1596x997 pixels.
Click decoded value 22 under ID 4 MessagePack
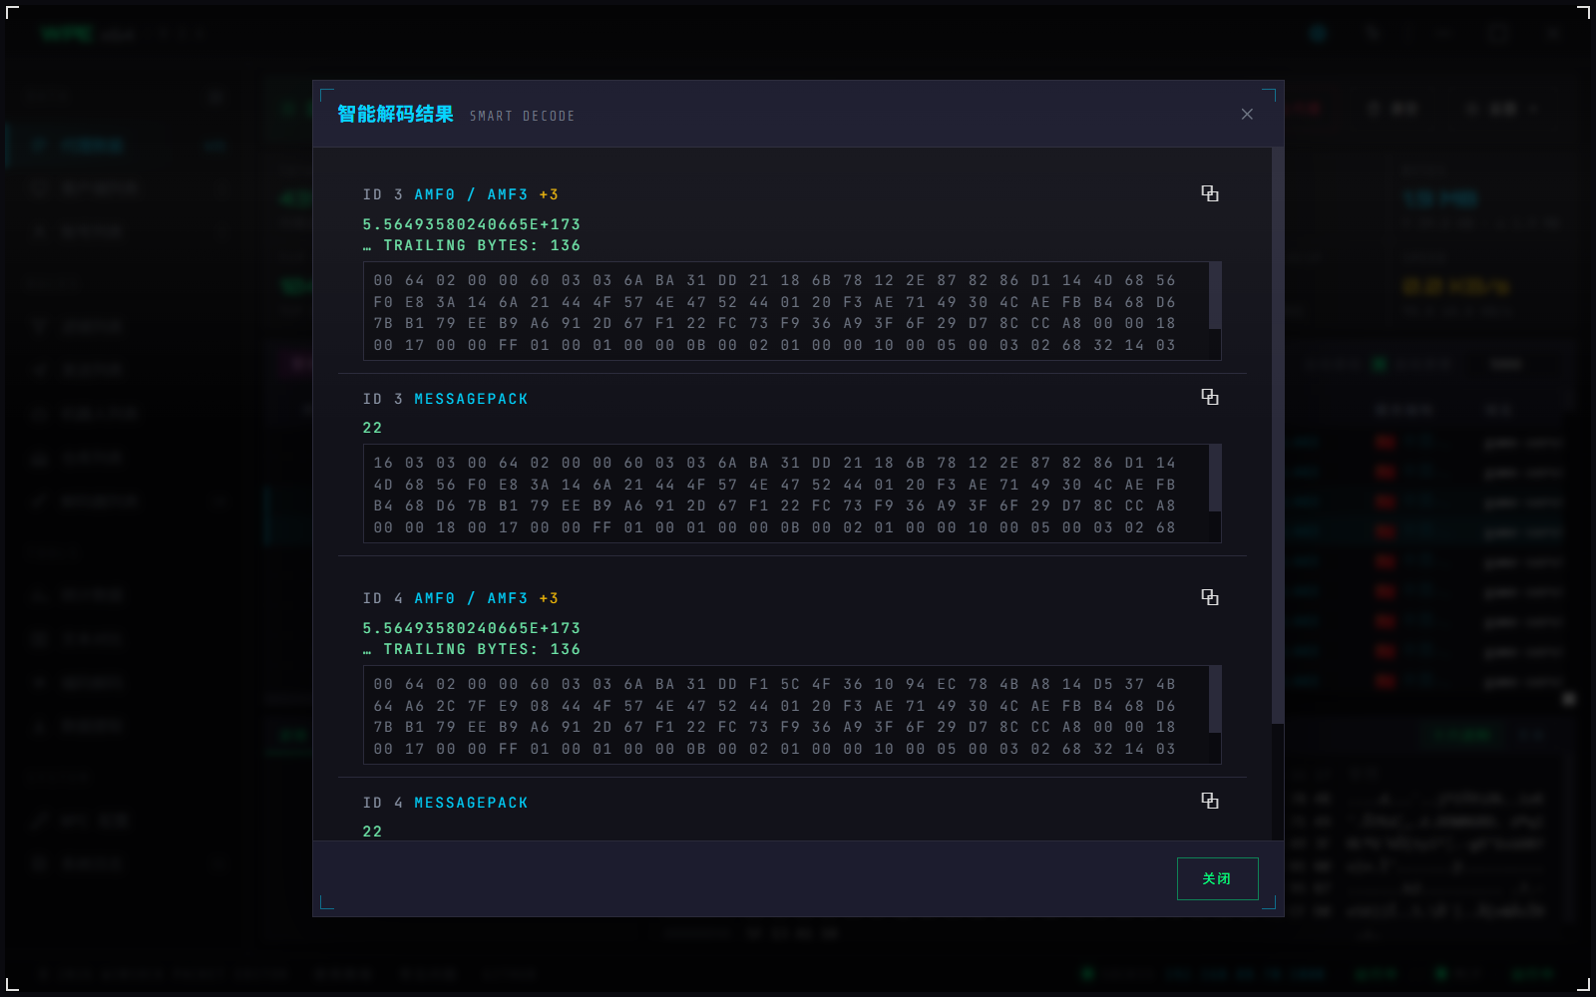point(372,831)
